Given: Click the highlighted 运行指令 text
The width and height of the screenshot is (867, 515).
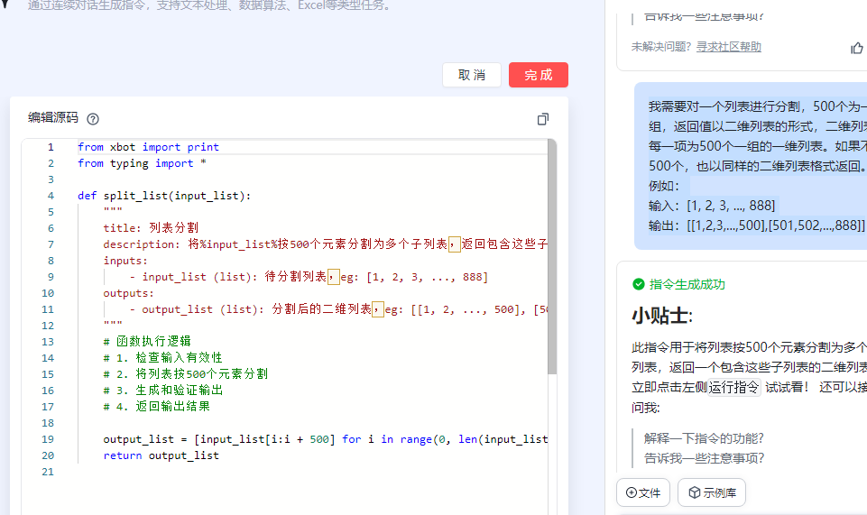Looking at the screenshot, I should [733, 387].
